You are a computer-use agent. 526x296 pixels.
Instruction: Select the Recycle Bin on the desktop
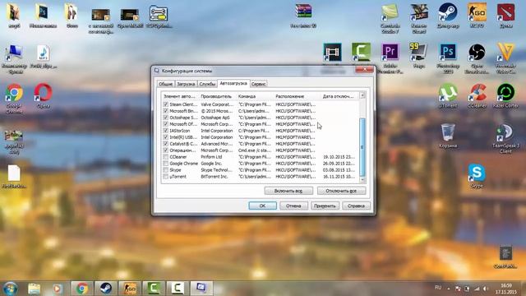[448, 132]
